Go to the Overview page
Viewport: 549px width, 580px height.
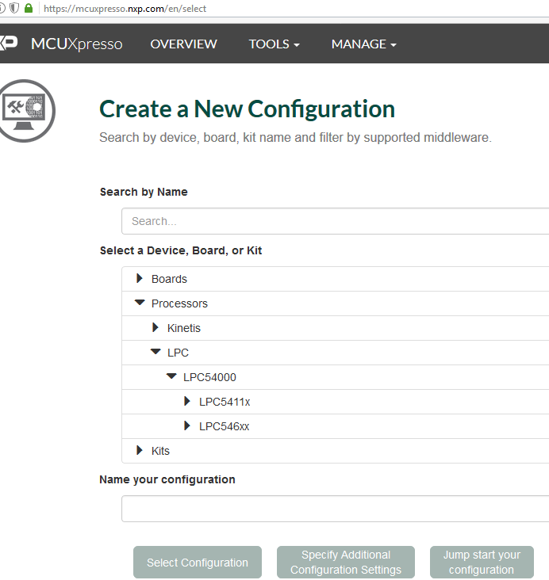183,44
